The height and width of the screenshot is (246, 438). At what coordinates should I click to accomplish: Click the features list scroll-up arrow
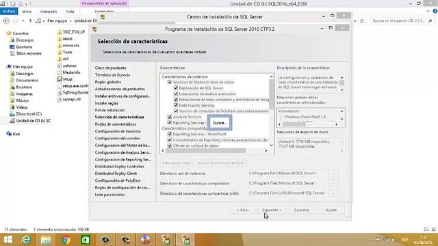[271, 77]
